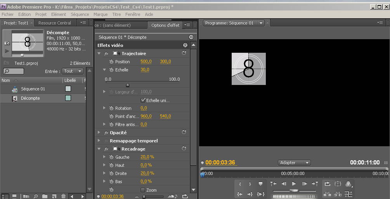Go to In point button
Image resolution: width=390 pixels, height=199 pixels.
click(x=240, y=194)
